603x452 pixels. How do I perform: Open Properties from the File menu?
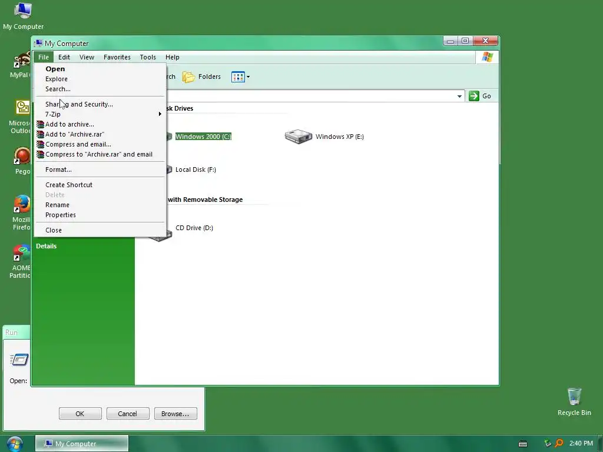pos(100,215)
